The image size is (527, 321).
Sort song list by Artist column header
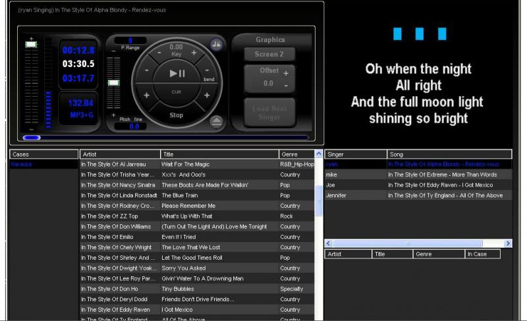120,154
